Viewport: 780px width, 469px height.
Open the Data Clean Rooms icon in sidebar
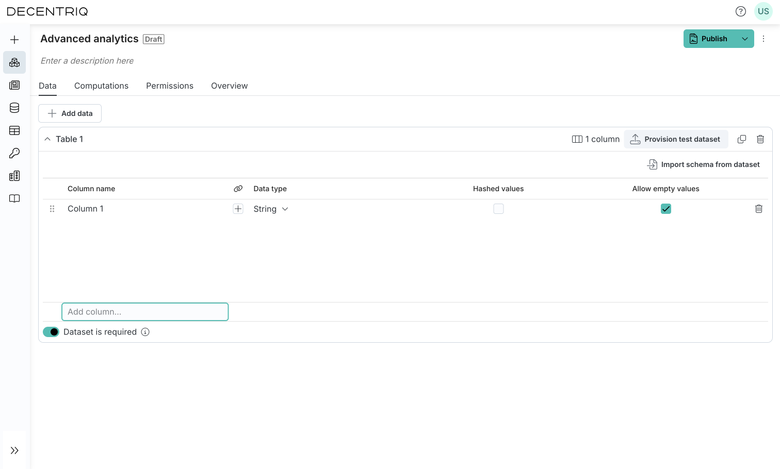pyautogui.click(x=14, y=62)
